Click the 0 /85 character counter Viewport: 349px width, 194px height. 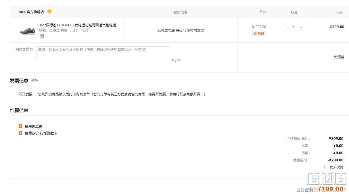tap(176, 60)
